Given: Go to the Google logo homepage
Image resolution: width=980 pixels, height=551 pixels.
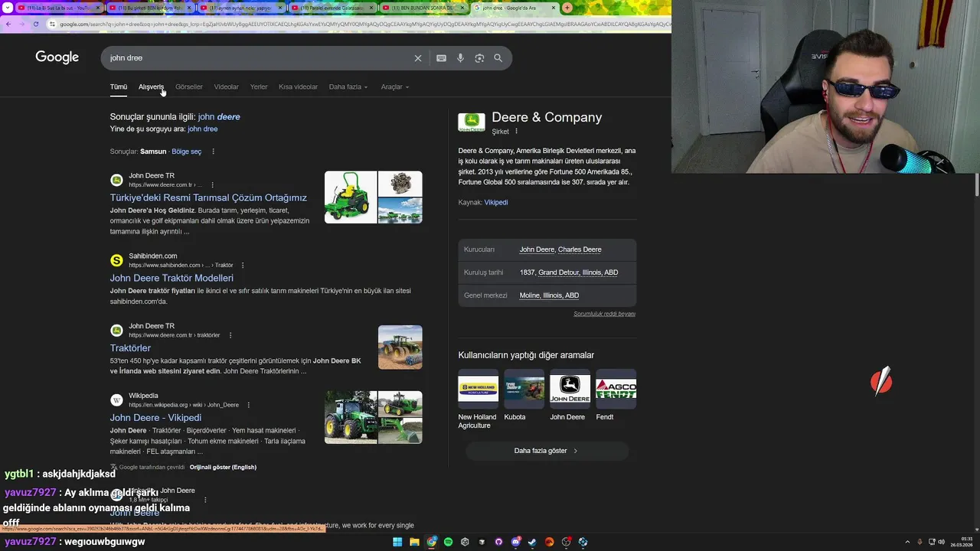Looking at the screenshot, I should point(57,57).
